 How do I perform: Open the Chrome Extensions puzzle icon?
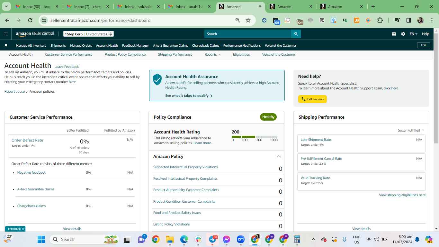pos(380,20)
